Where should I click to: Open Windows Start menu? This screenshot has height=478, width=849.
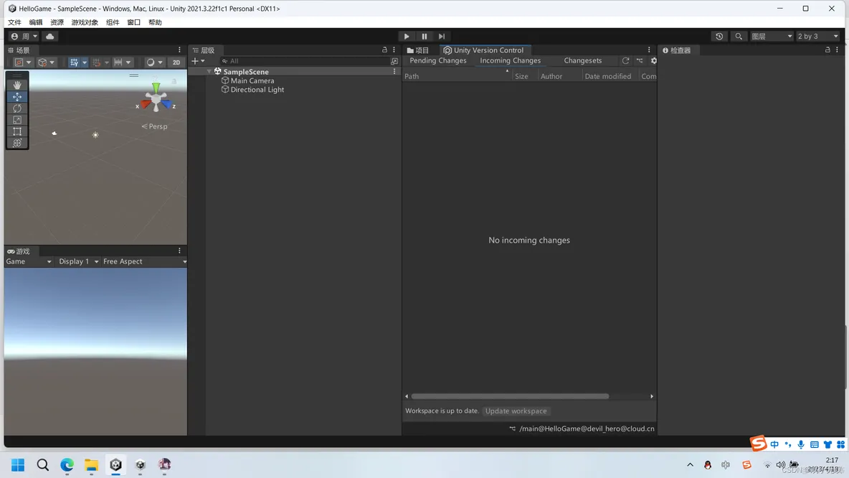point(18,465)
